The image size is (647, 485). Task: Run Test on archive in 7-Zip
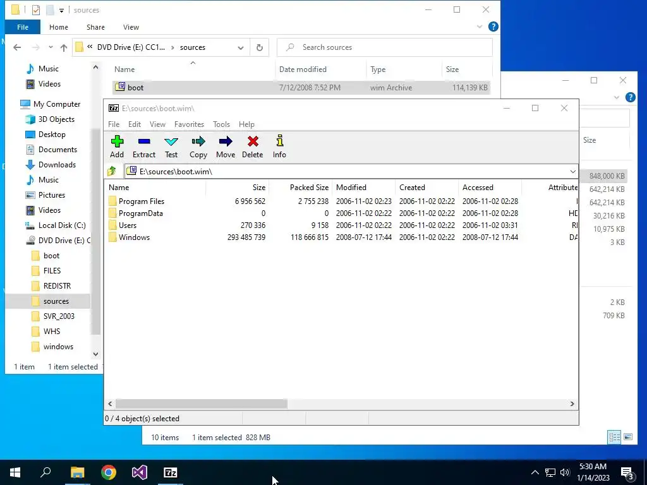171,147
